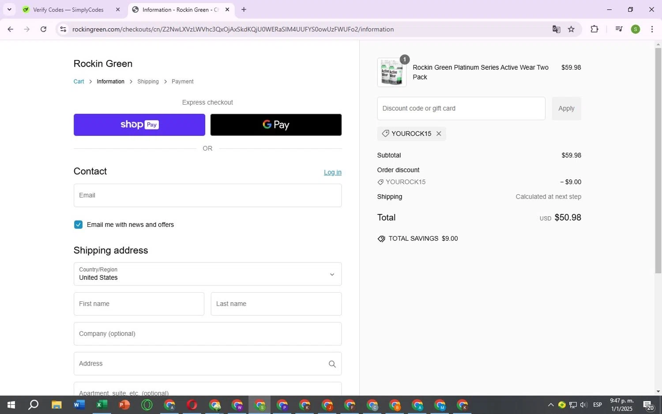Focus the Discount code or gift card field
The width and height of the screenshot is (662, 414).
click(x=461, y=109)
